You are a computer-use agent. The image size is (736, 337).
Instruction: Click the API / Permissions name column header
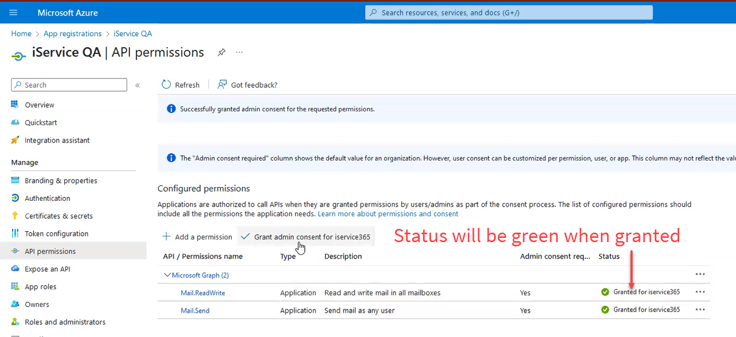tap(203, 256)
